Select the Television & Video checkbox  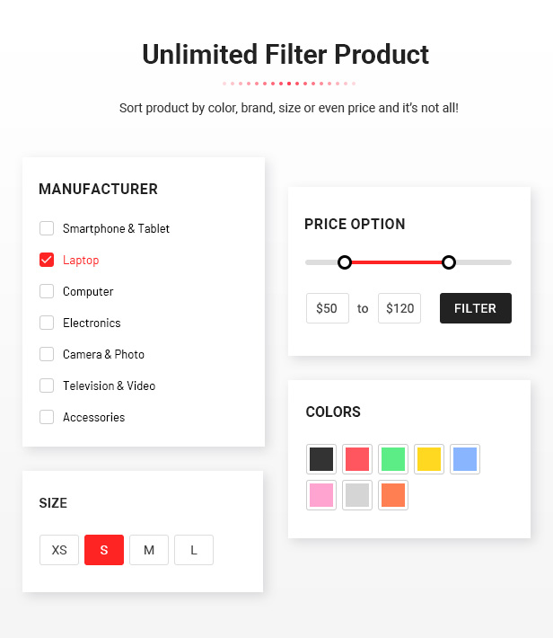[47, 385]
